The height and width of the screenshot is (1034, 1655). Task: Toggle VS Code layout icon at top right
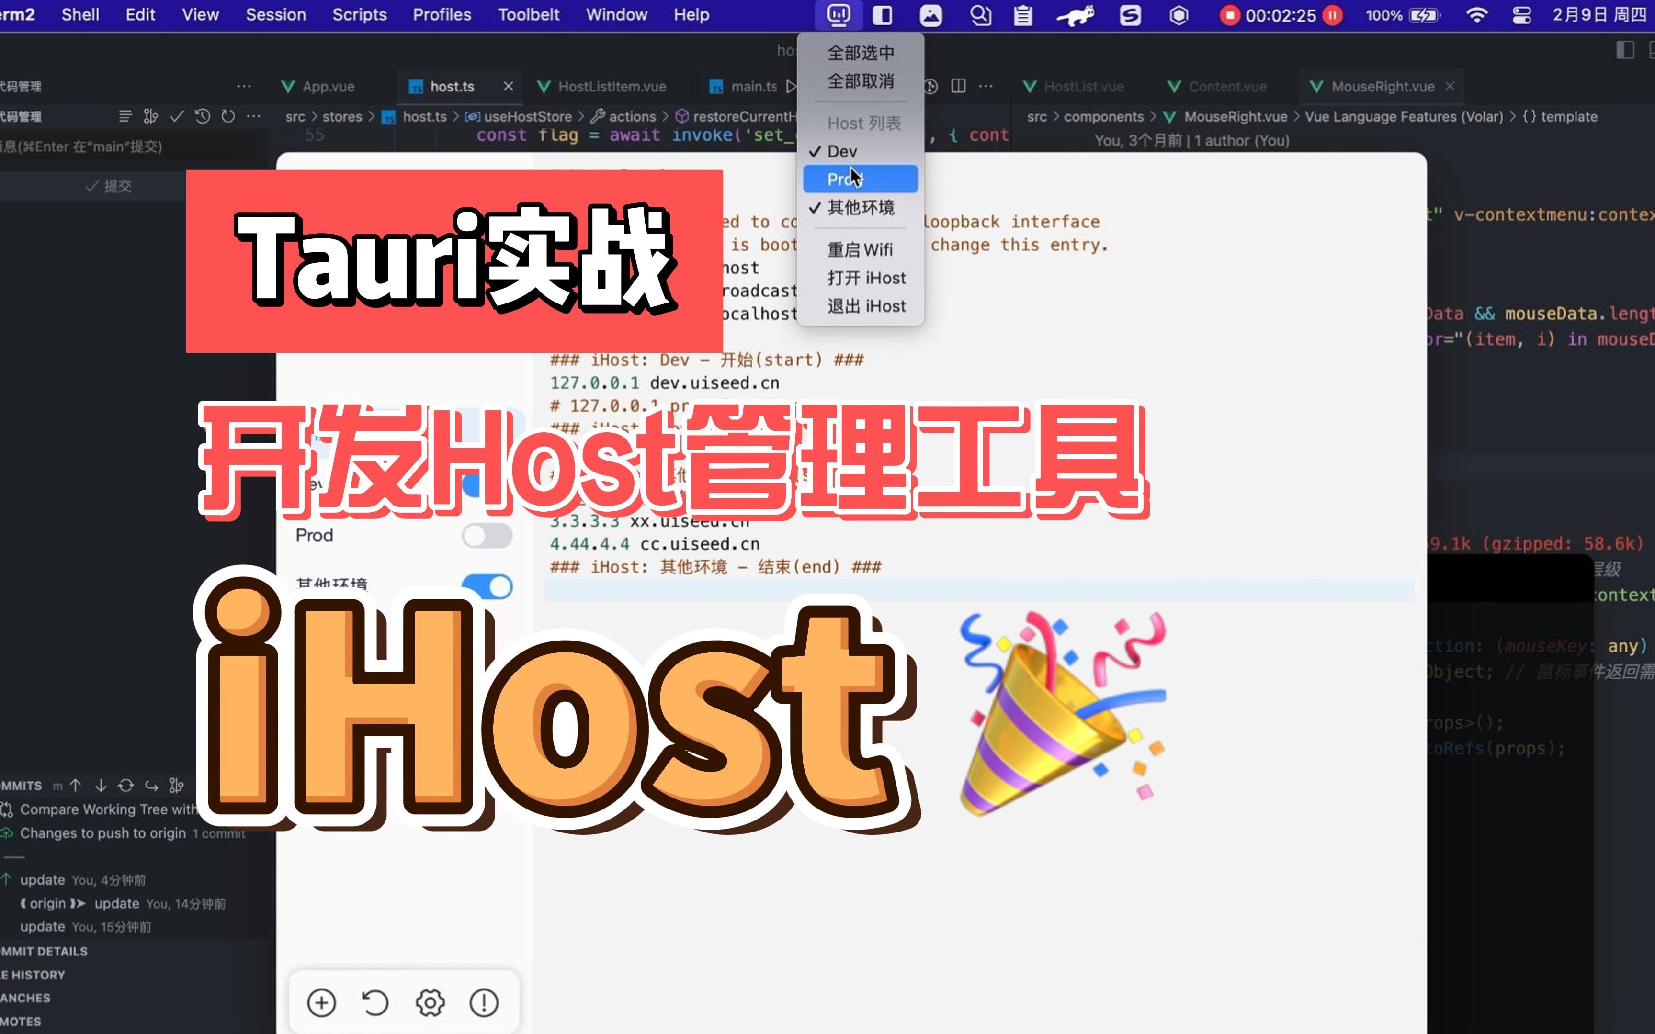point(1625,50)
